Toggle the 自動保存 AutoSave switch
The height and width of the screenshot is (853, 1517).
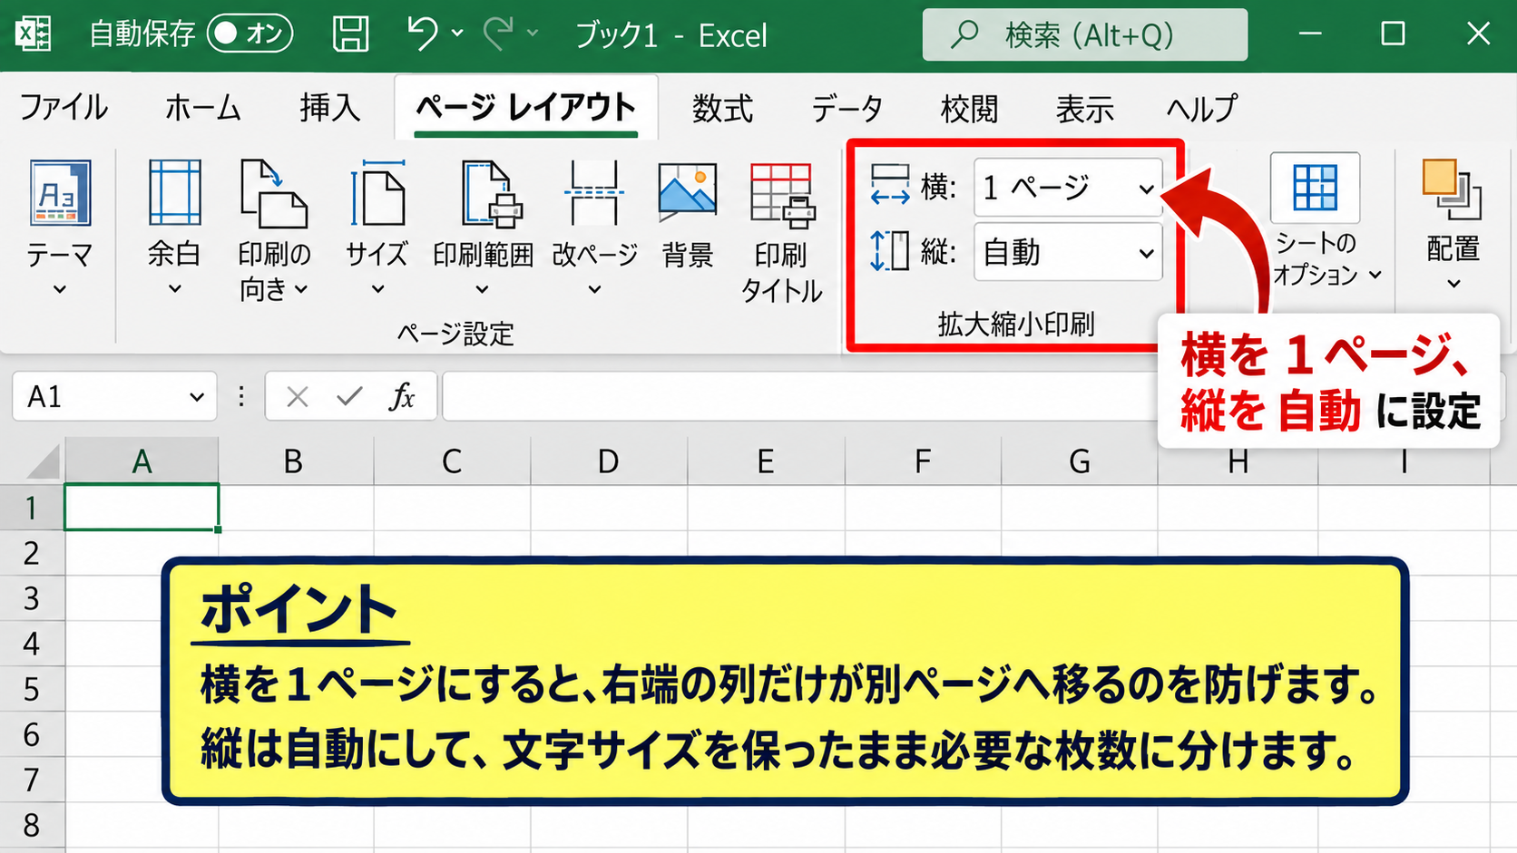pyautogui.click(x=250, y=34)
